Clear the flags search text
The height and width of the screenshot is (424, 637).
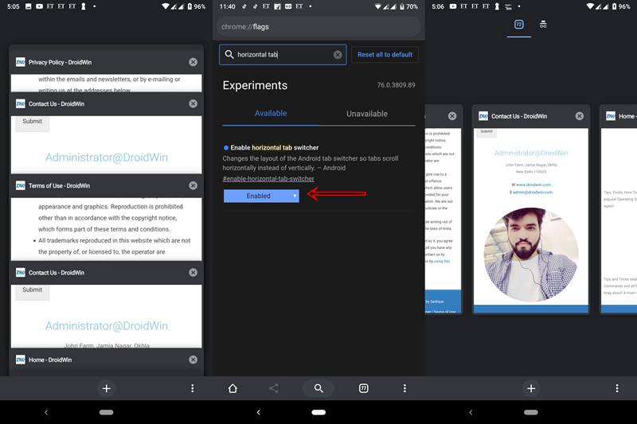click(338, 54)
